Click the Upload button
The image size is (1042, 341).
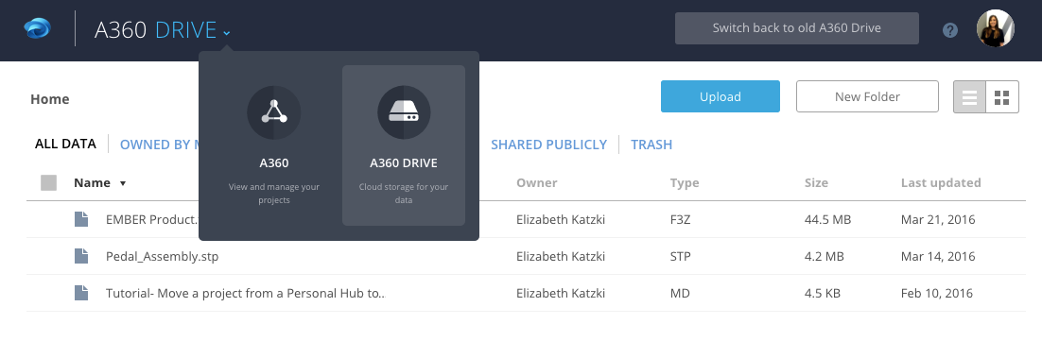721,96
